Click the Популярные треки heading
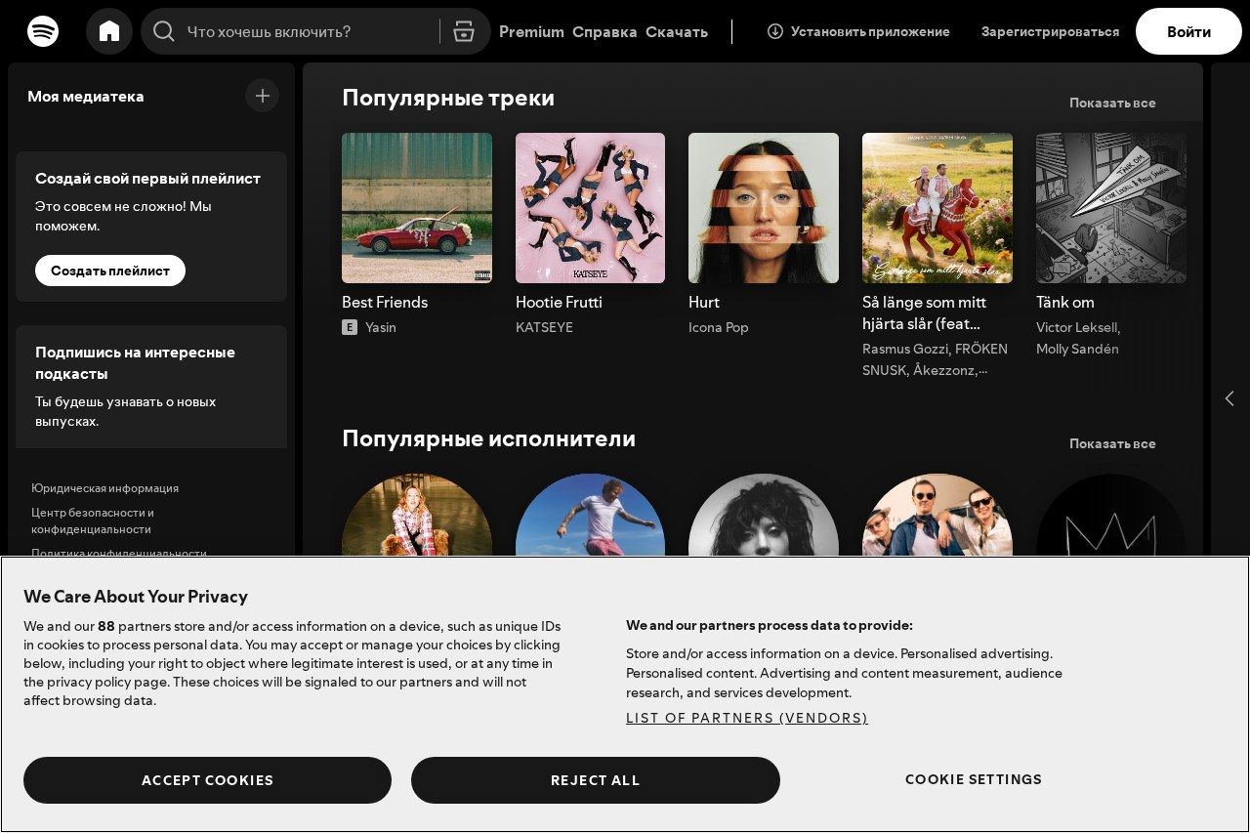1250x833 pixels. pyautogui.click(x=448, y=98)
